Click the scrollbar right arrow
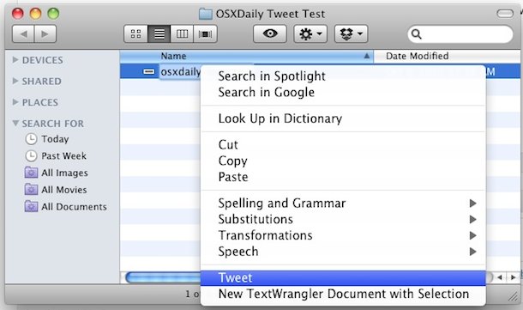The image size is (523, 310). click(x=513, y=277)
